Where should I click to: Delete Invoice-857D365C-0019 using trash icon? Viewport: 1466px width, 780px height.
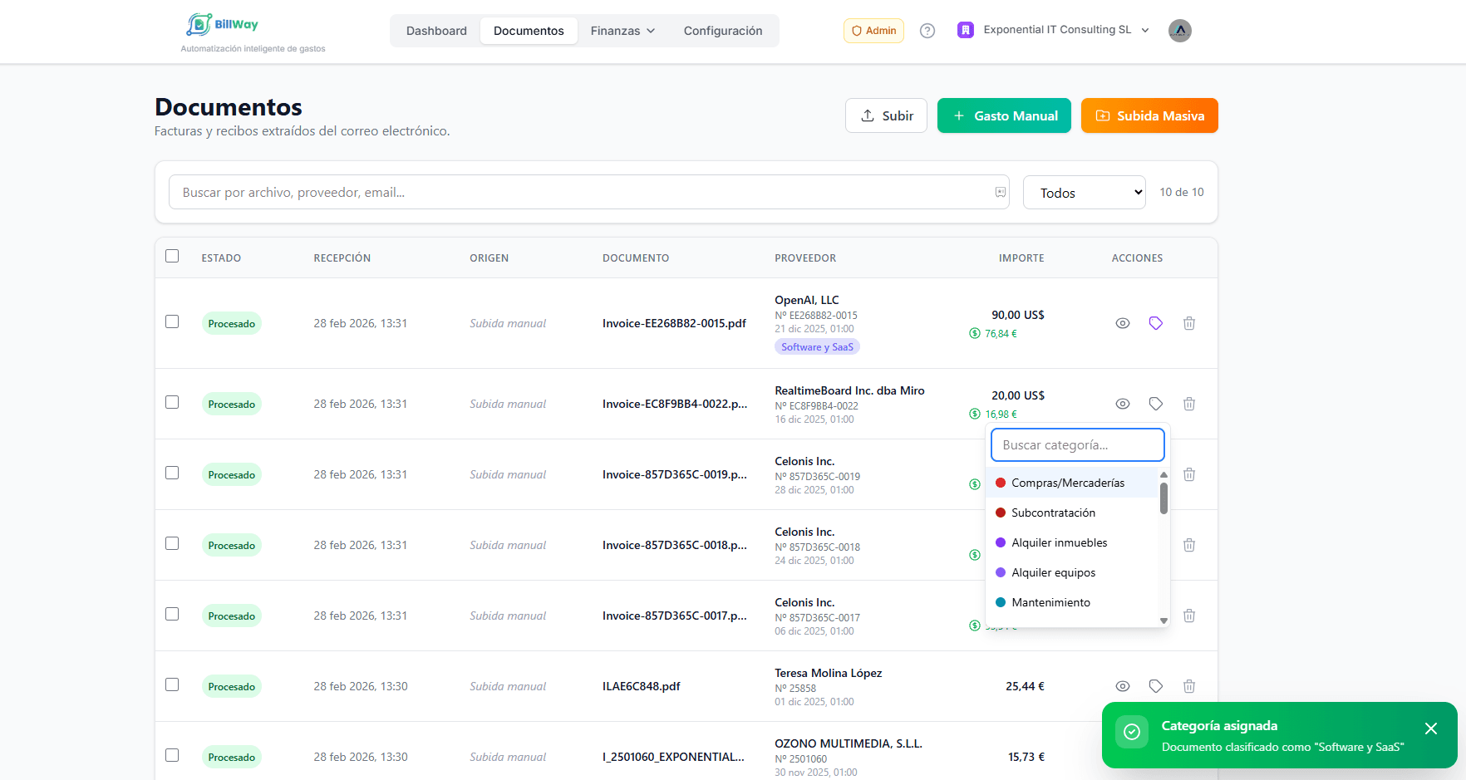pos(1189,474)
